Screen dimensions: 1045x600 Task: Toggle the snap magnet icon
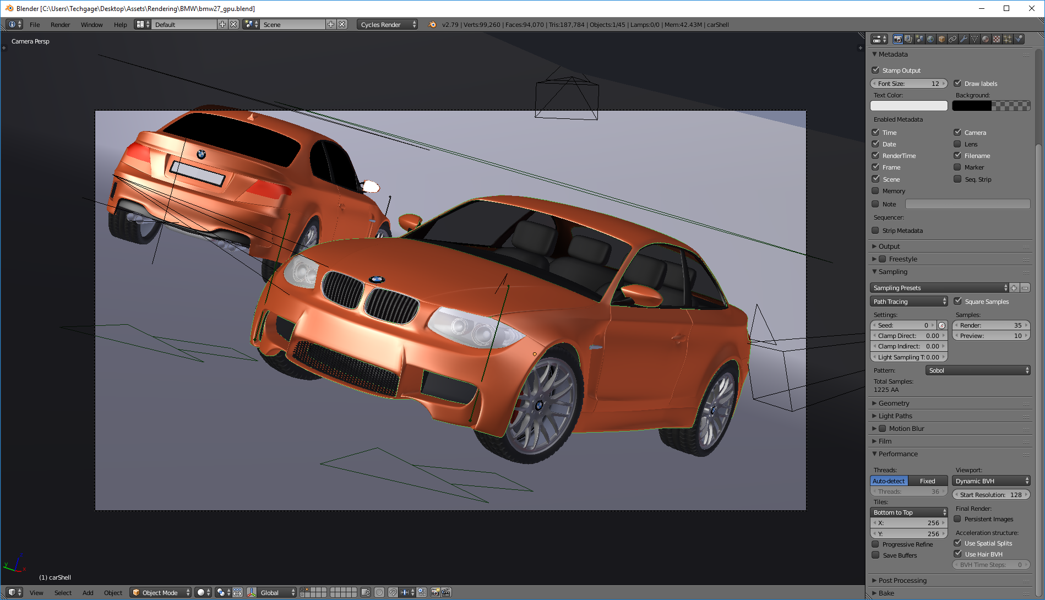click(393, 592)
